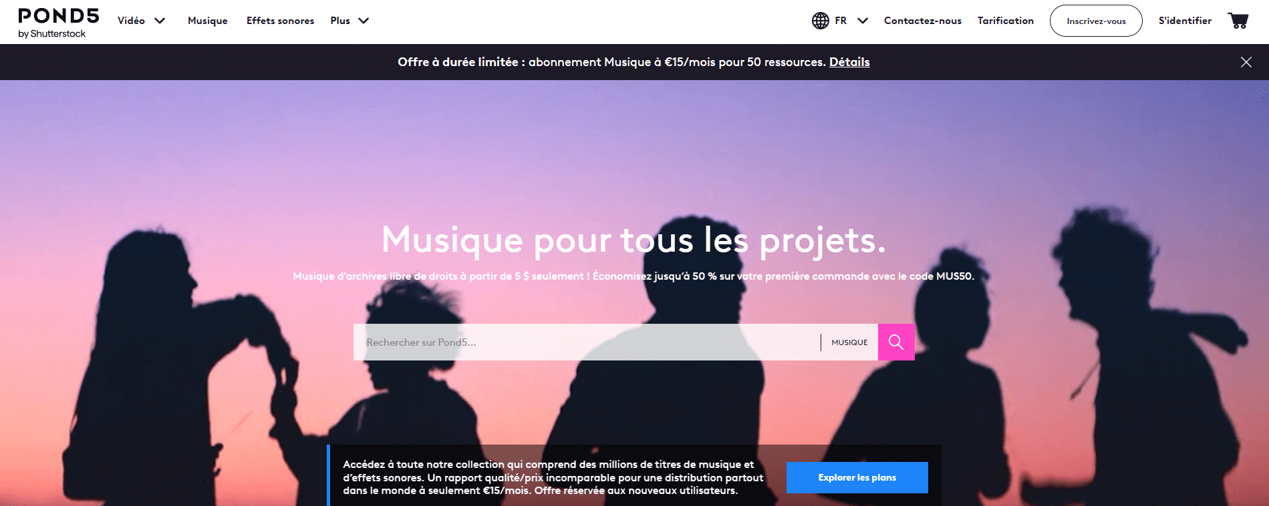This screenshot has height=506, width=1269.
Task: Open the Détails link in banner
Action: pyautogui.click(x=849, y=62)
